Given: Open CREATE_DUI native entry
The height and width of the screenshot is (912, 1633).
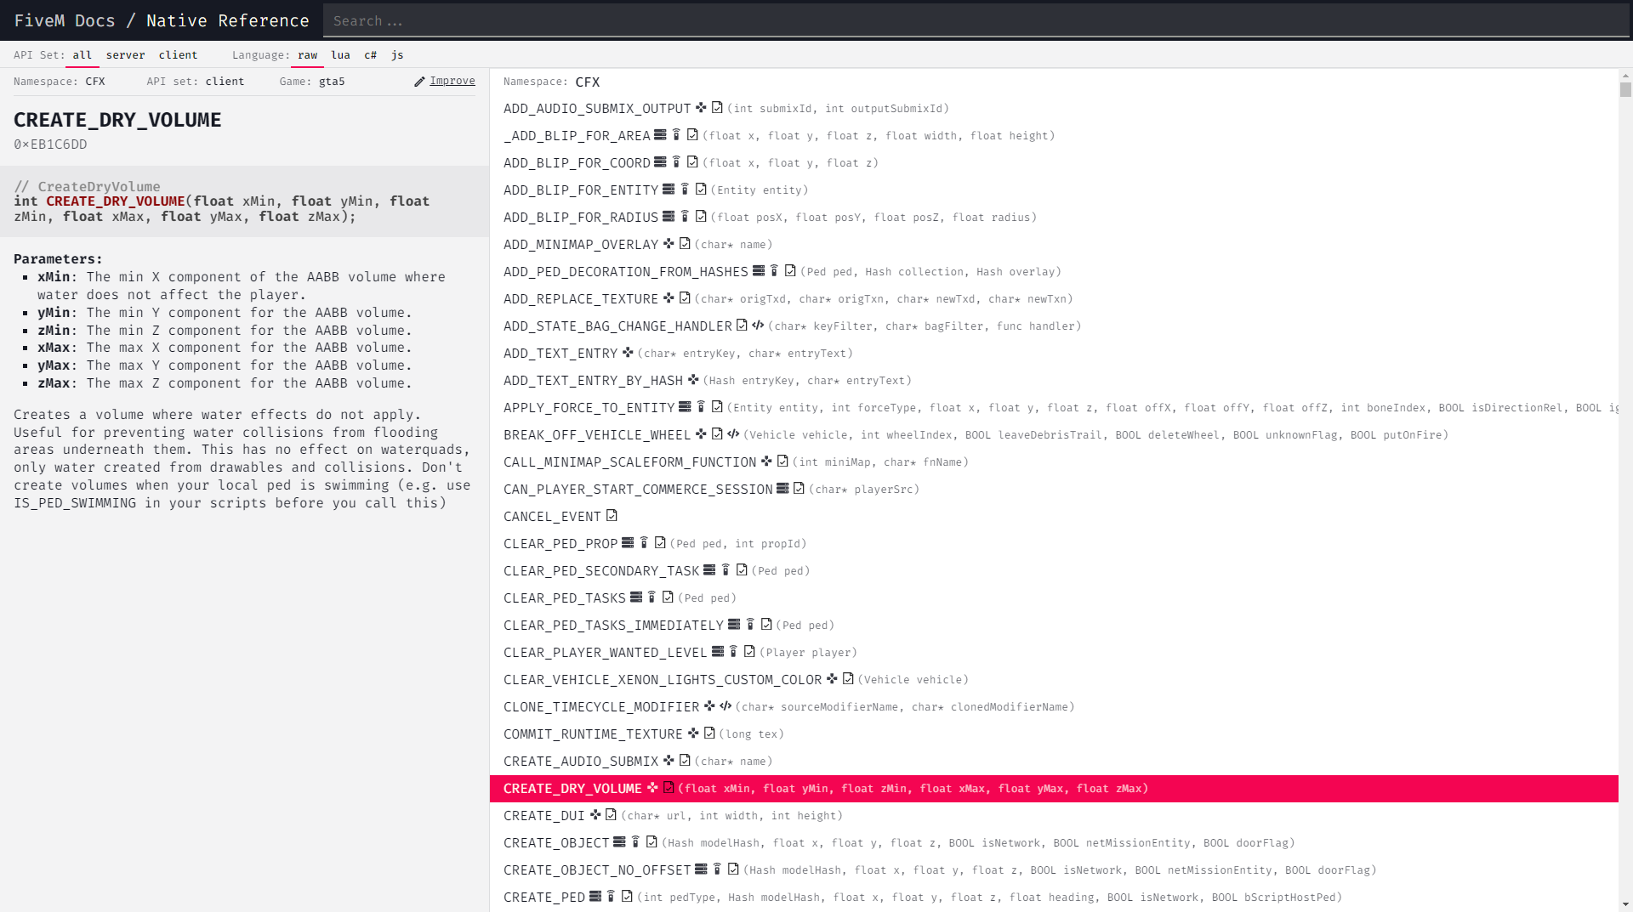Looking at the screenshot, I should click(x=544, y=816).
